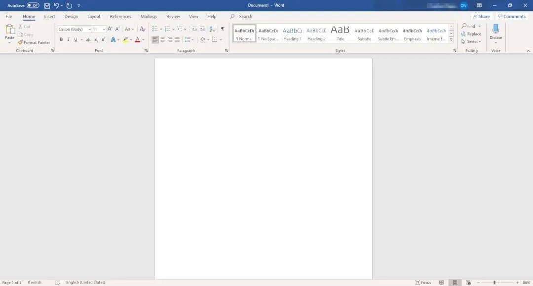Click the Save icon in quick access toolbar
533x286 pixels.
coord(47,6)
